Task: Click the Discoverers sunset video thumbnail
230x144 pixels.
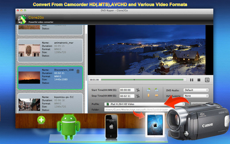Action: [x=29, y=77]
